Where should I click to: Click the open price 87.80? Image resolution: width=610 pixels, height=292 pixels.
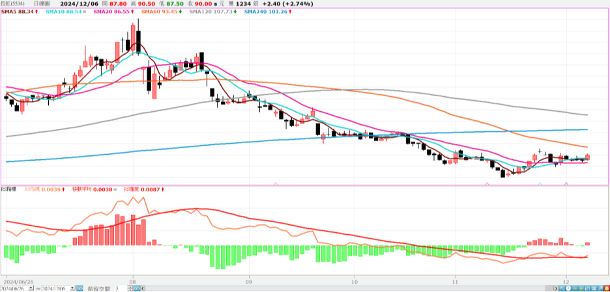(119, 4)
